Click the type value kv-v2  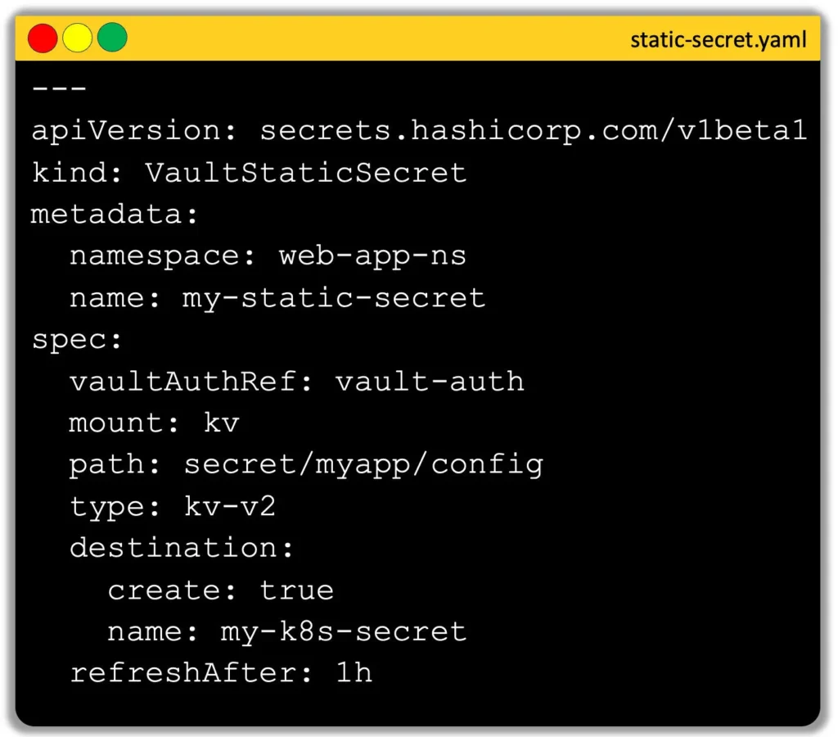230,507
